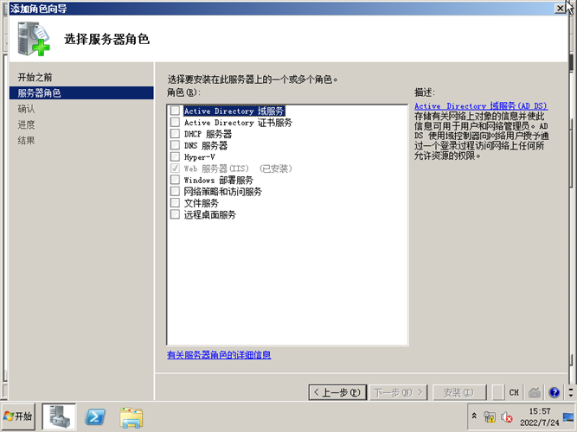This screenshot has height=432, width=577.
Task: Select the Windows 部署服务 row label
Action: click(219, 181)
